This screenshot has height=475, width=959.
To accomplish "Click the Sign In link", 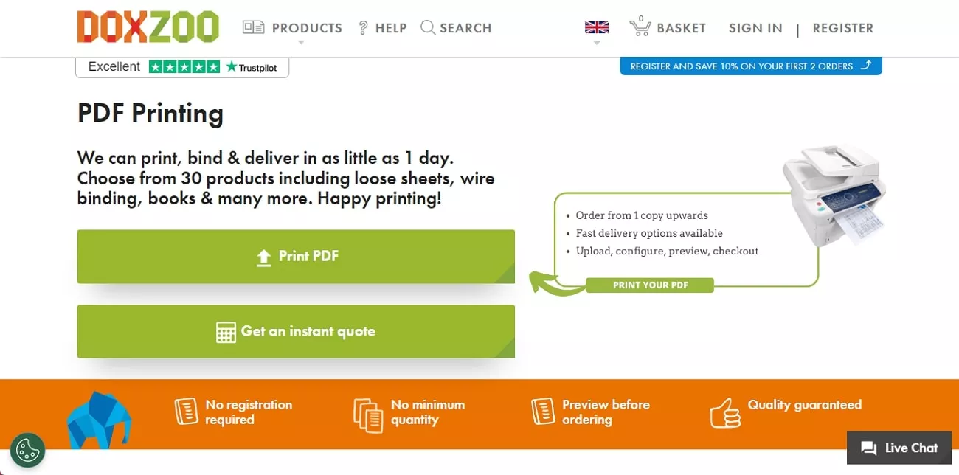I will point(755,28).
